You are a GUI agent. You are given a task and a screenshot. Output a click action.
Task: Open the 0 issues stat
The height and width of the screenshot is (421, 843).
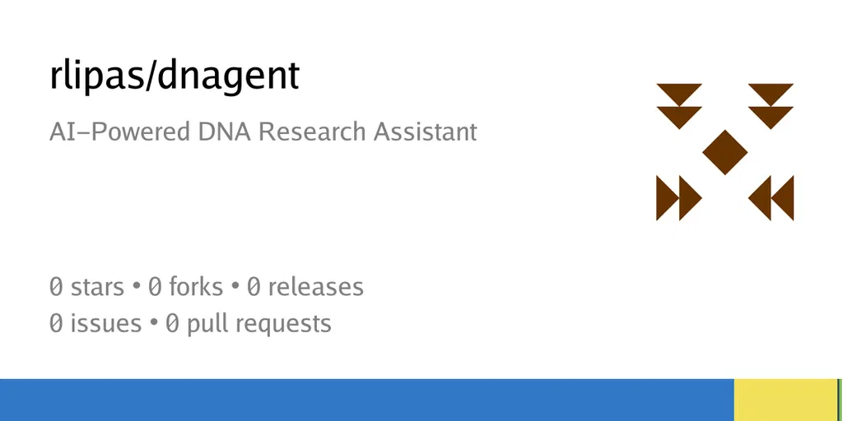click(x=95, y=323)
